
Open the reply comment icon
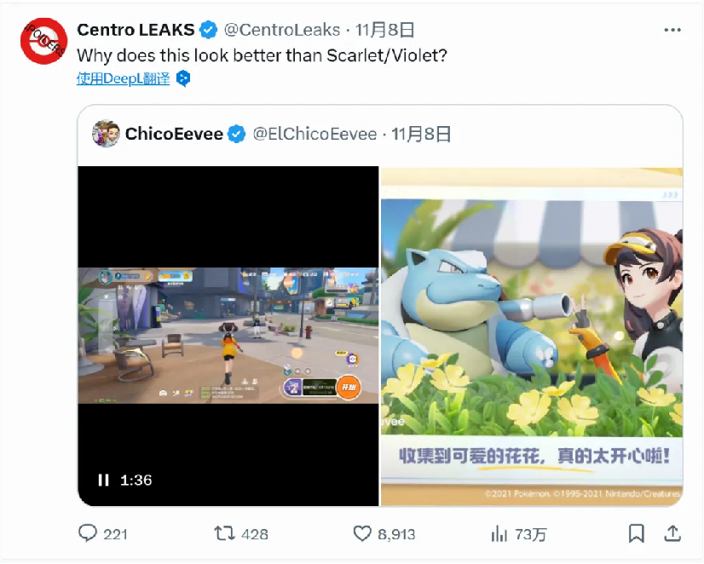(88, 533)
